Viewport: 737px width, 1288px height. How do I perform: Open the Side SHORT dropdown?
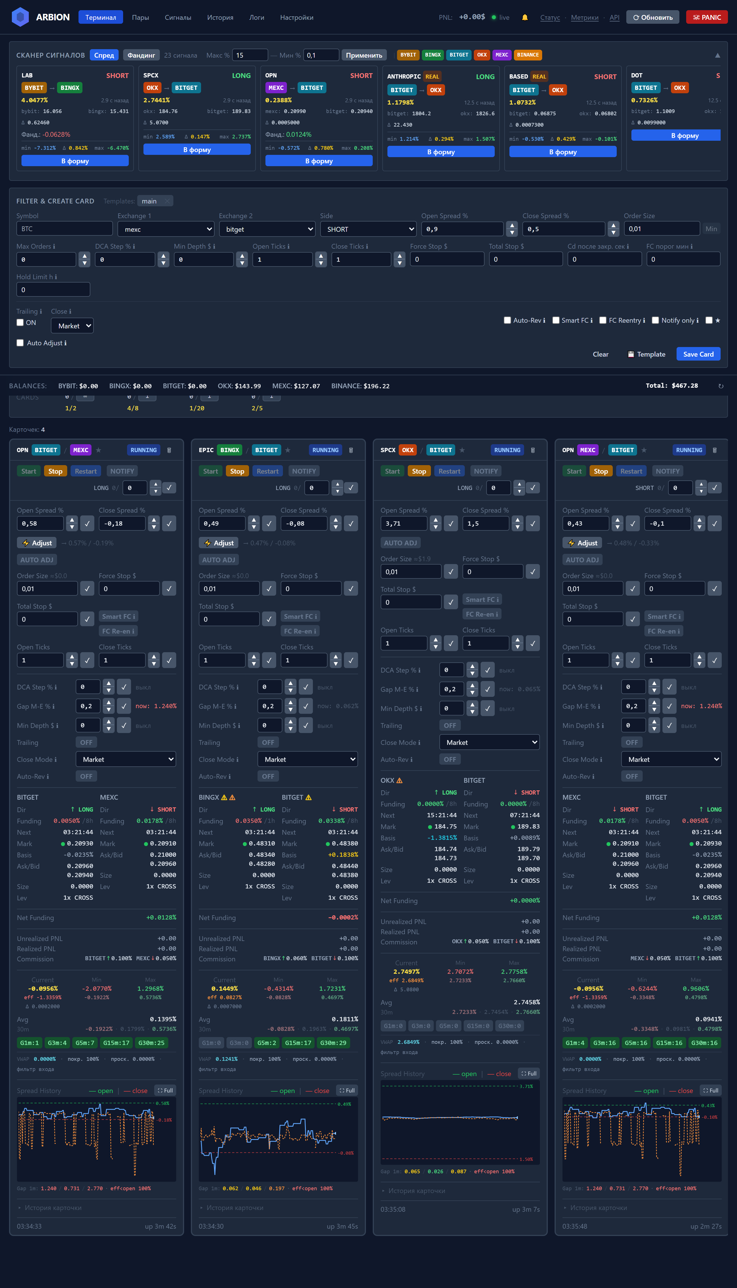click(368, 229)
